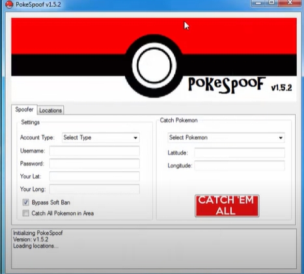Click the Longitude field under Catch Pokemon
This screenshot has height=274, width=304.
240,166
